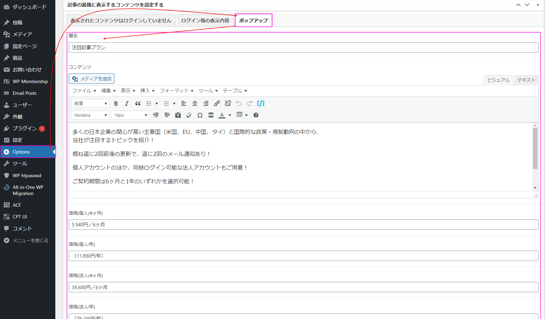Expand the table options dropdown arrow
This screenshot has height=319, width=545.
click(x=246, y=115)
